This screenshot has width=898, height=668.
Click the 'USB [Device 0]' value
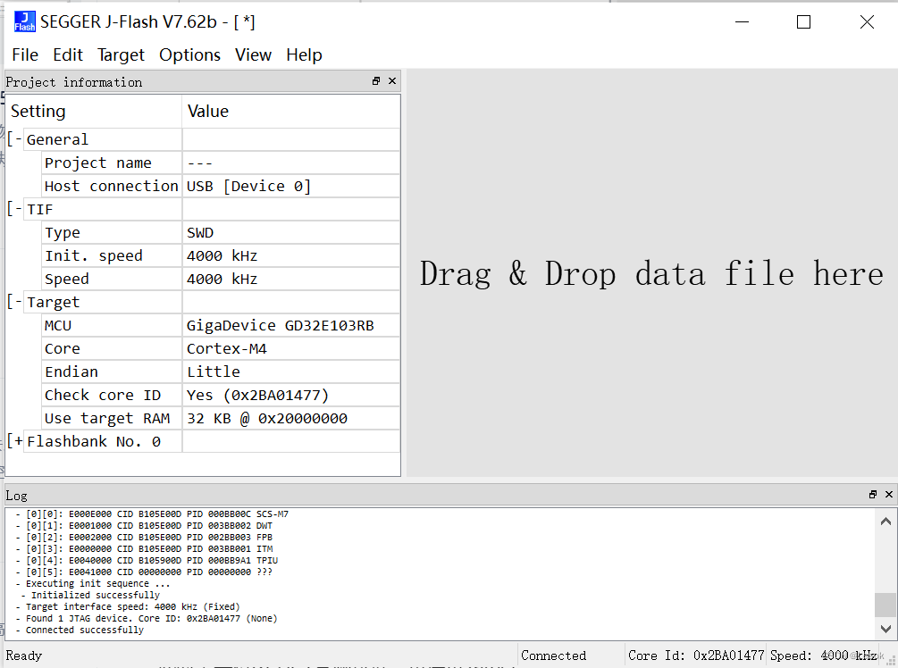[x=291, y=186]
